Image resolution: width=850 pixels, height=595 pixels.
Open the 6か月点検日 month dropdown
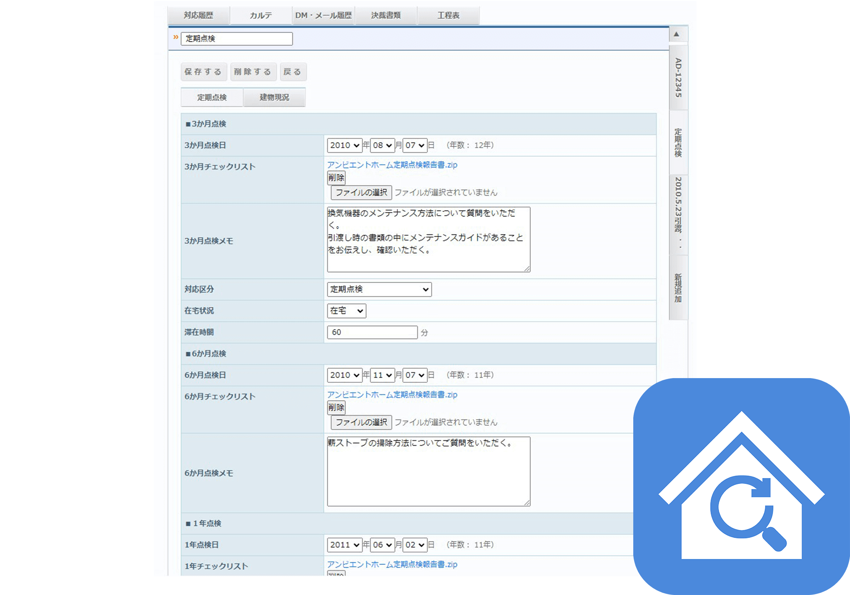click(382, 375)
